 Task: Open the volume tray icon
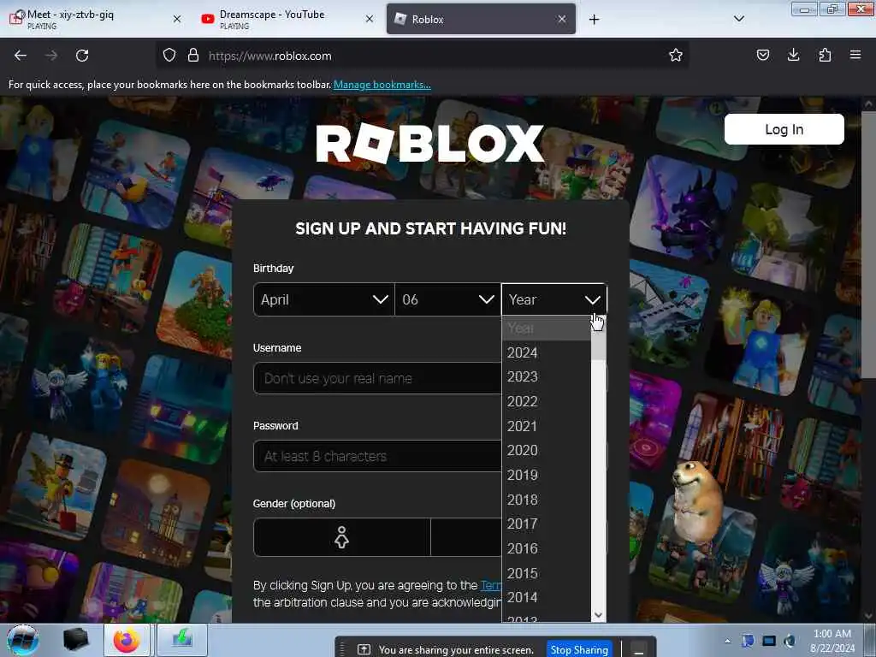[x=790, y=641]
